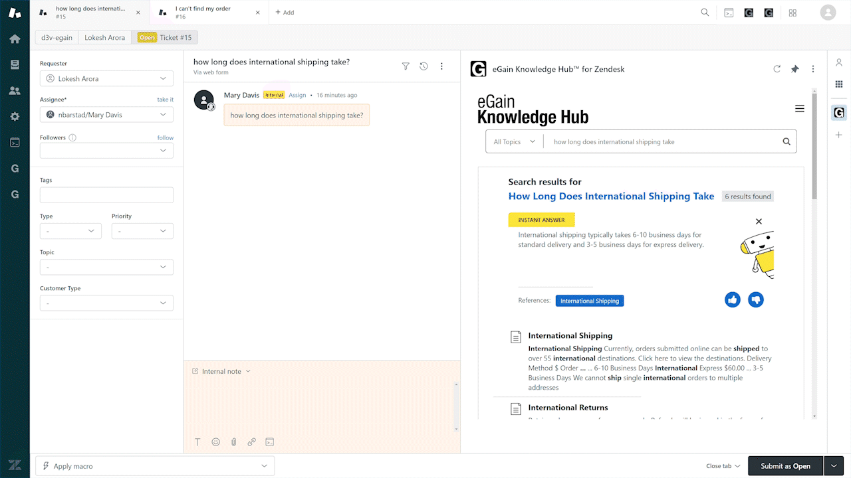Click the Tags input field
The width and height of the screenshot is (851, 478).
click(106, 195)
